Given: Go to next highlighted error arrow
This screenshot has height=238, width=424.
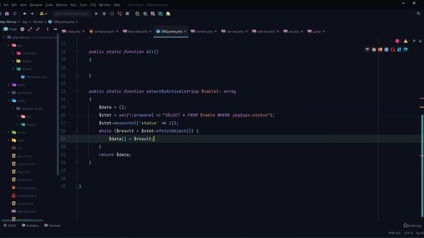Looking at the screenshot, I should coord(420,41).
